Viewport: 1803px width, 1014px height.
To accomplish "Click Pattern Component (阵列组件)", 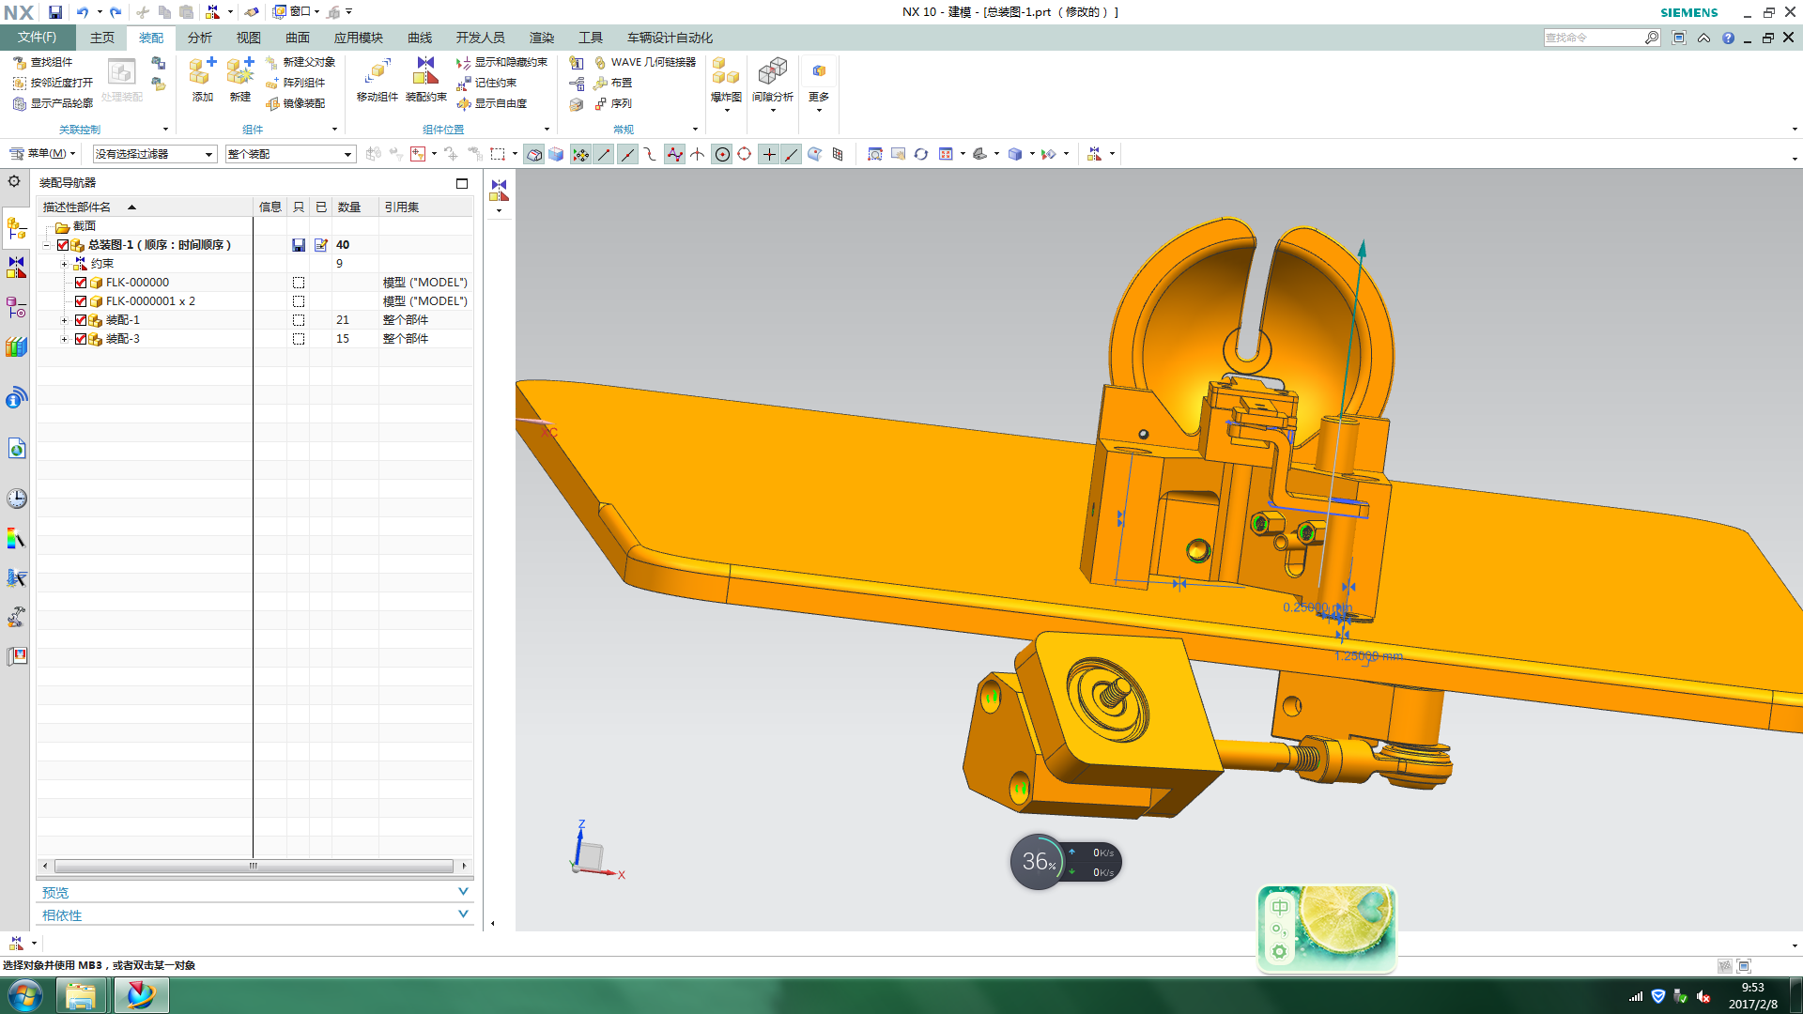I will click(x=295, y=83).
